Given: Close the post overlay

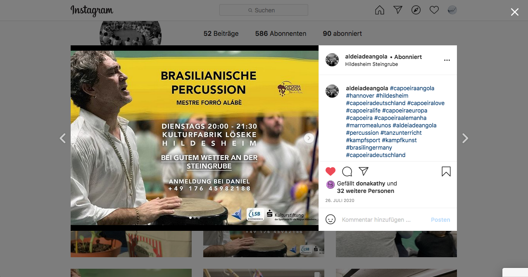Looking at the screenshot, I should [515, 12].
